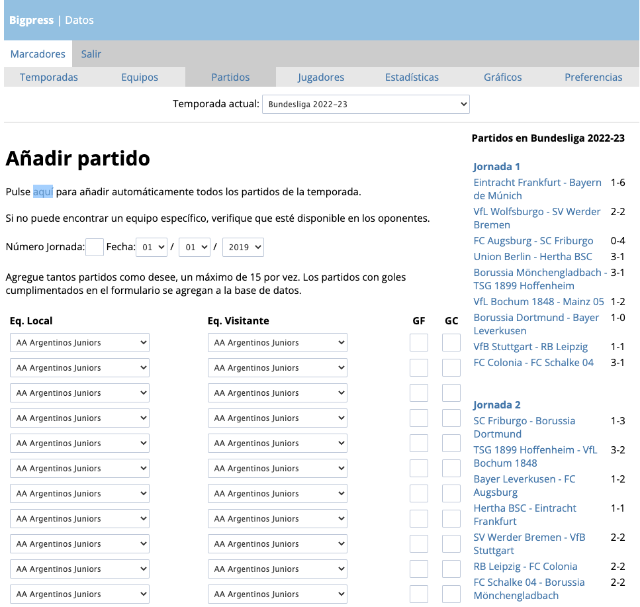Expand the Temporada actual dropdown
Screen dimensions: 640x607
[x=365, y=105]
